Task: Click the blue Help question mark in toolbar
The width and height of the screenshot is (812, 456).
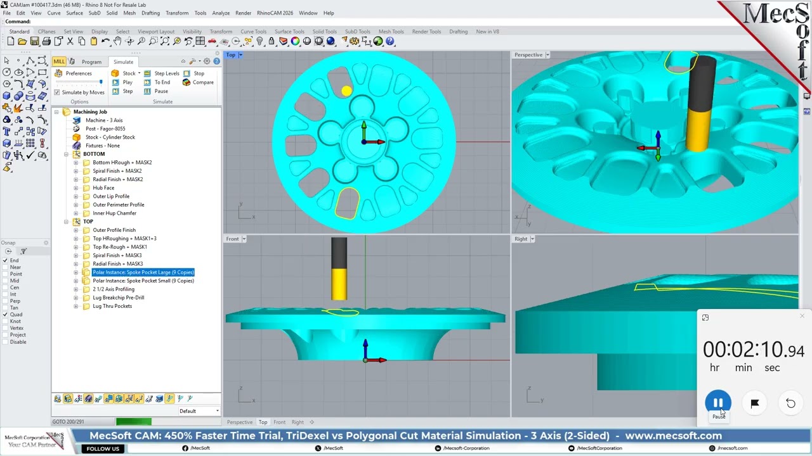Action: 390,41
